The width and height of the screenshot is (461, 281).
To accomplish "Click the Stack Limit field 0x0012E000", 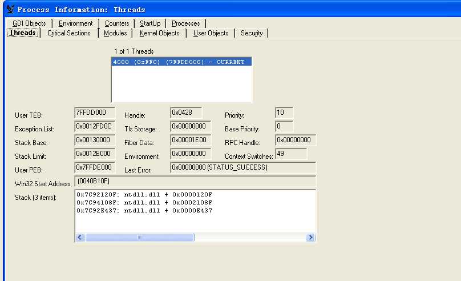I will [x=95, y=154].
